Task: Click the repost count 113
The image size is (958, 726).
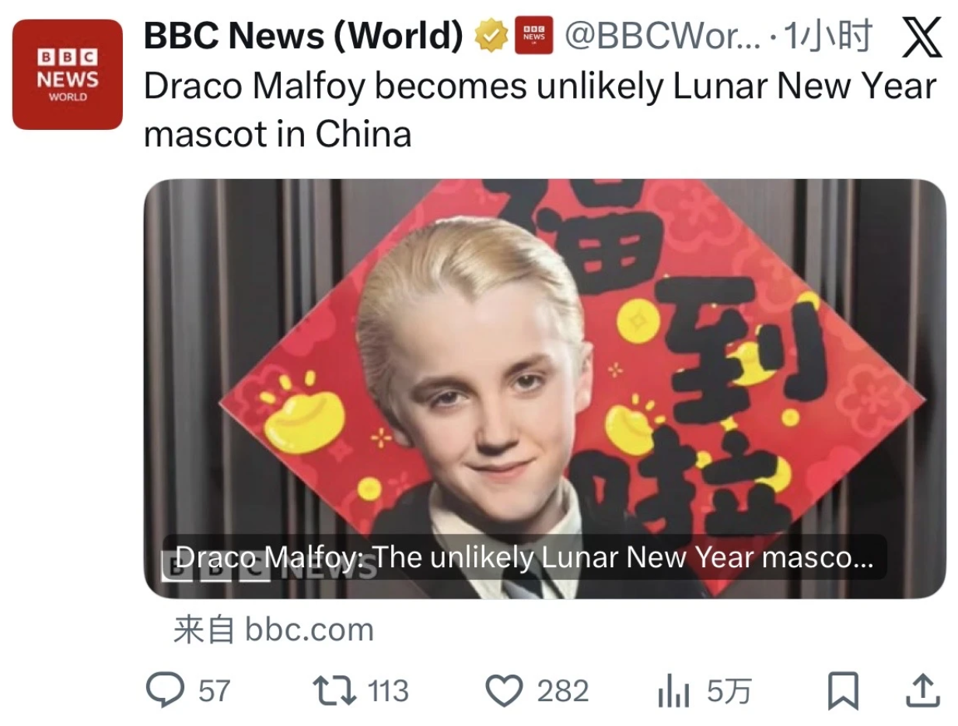Action: pyautogui.click(x=388, y=691)
